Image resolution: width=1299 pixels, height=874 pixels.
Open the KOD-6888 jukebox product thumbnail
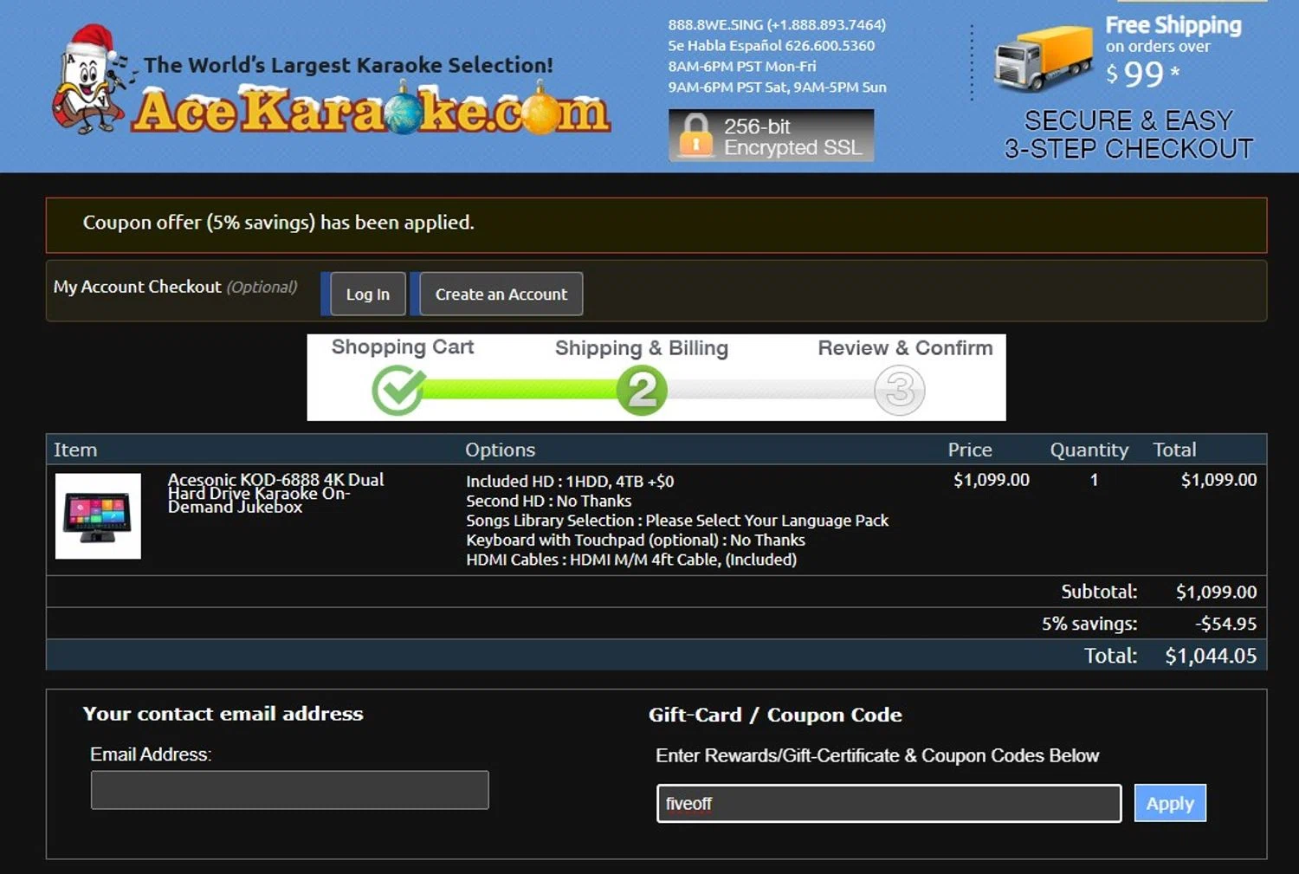(x=98, y=516)
